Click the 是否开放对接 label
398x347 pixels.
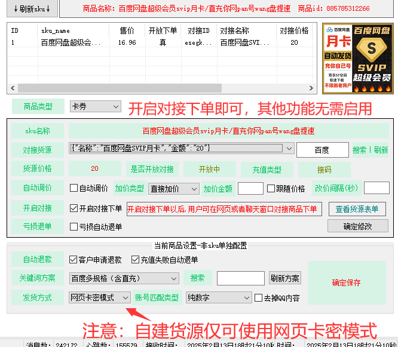[x=152, y=169]
